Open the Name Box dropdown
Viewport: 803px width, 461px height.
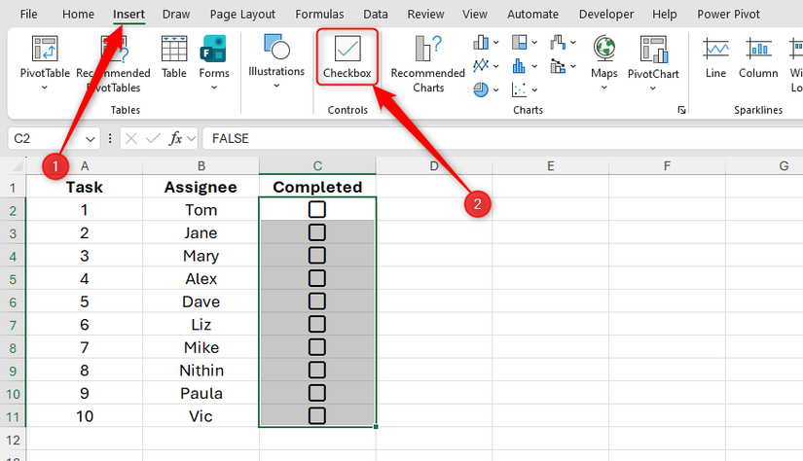click(91, 139)
